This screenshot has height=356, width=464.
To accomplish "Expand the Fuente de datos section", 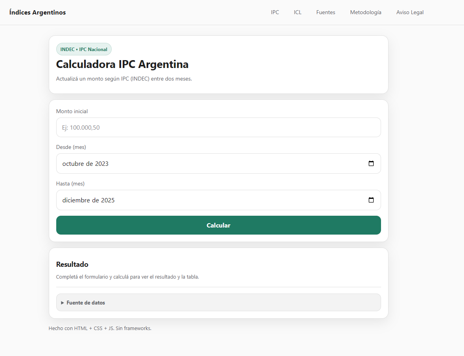I will tap(85, 303).
